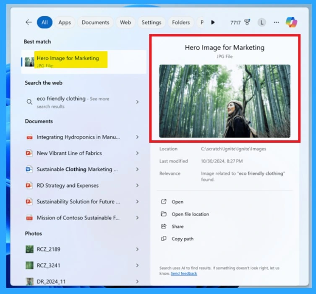This screenshot has height=294, width=316.
Task: Open New Vibrant Line of Fabrics document
Action: point(84,153)
